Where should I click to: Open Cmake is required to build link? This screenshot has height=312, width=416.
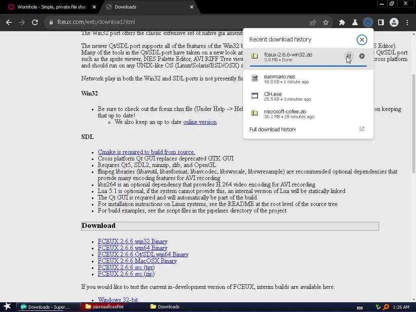click(x=146, y=152)
